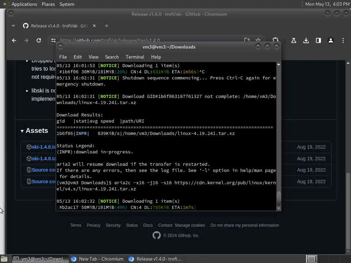The height and width of the screenshot is (263, 351).
Task: Open the terminal File menu
Action: pyautogui.click(x=63, y=57)
